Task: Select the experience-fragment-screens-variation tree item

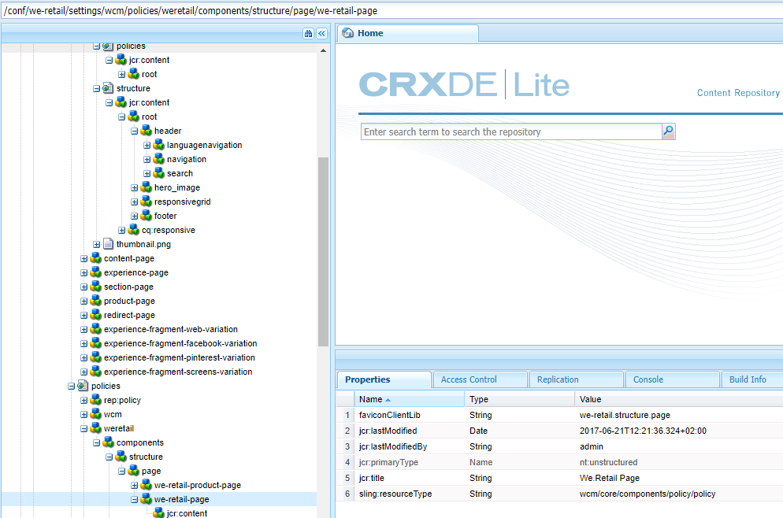Action: pos(178,372)
